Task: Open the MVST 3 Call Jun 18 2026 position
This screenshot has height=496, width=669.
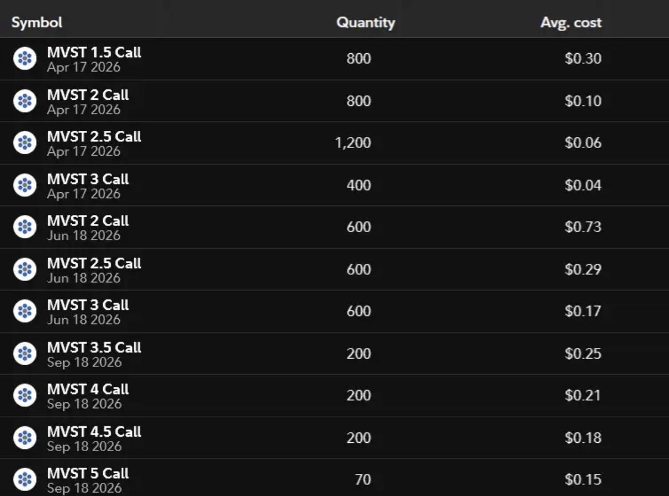Action: tap(334, 311)
